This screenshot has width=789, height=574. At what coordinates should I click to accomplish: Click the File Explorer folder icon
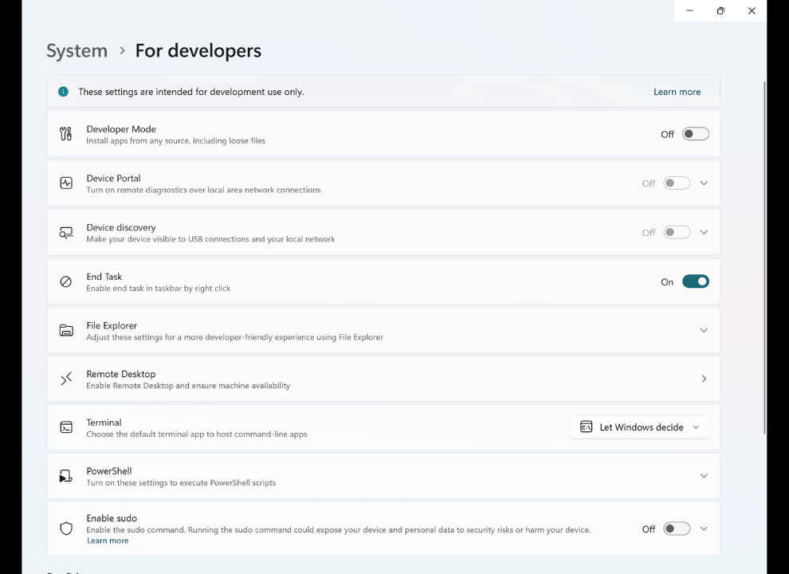66,330
